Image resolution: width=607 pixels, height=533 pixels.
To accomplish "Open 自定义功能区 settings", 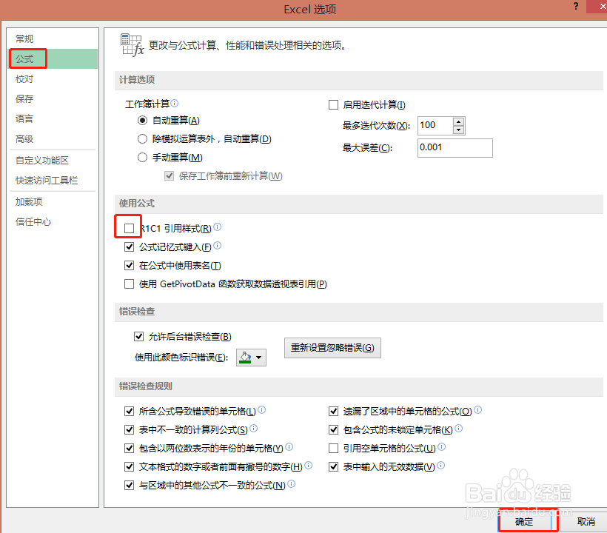I will pyautogui.click(x=41, y=160).
